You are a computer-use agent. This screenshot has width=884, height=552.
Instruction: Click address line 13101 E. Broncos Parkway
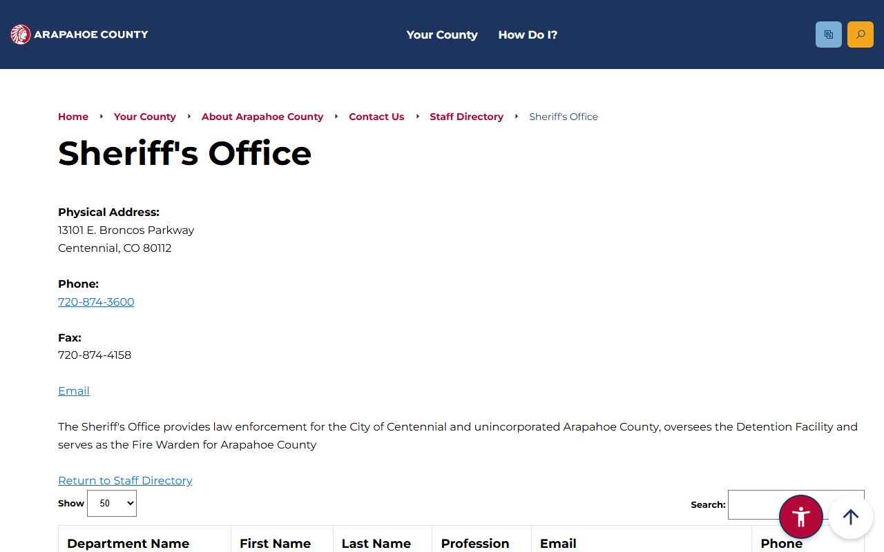click(126, 230)
